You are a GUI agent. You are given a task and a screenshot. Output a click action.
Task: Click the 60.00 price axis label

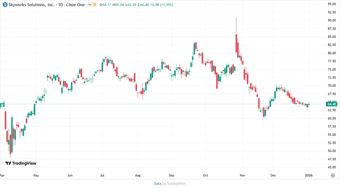click(x=332, y=119)
